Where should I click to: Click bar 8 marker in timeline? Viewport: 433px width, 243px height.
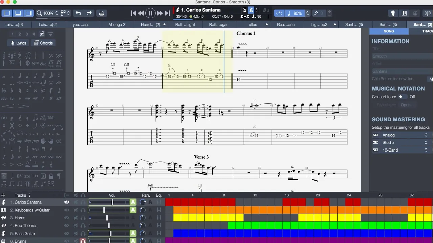pyautogui.click(x=224, y=195)
